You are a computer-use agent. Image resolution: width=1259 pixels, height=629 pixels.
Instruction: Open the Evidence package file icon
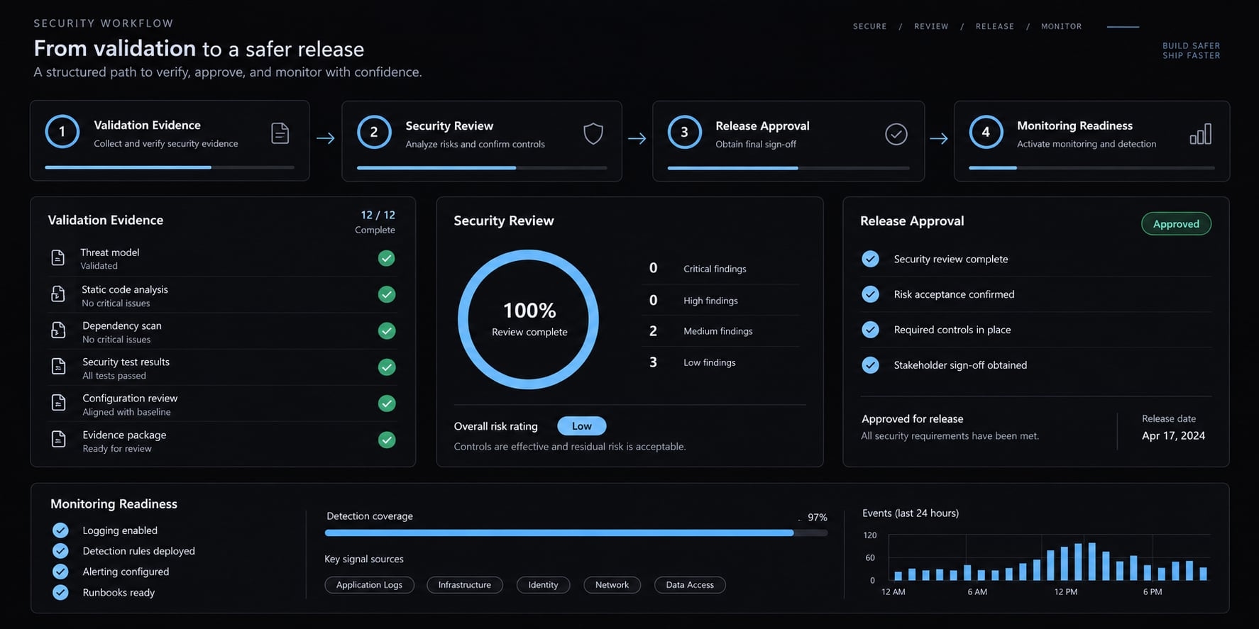(58, 439)
